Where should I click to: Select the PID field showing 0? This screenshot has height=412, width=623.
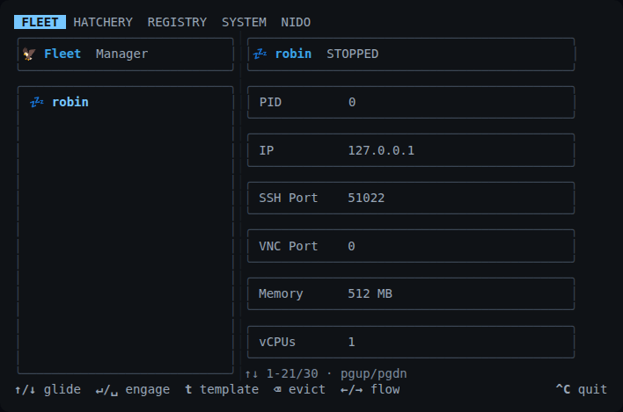coord(411,102)
